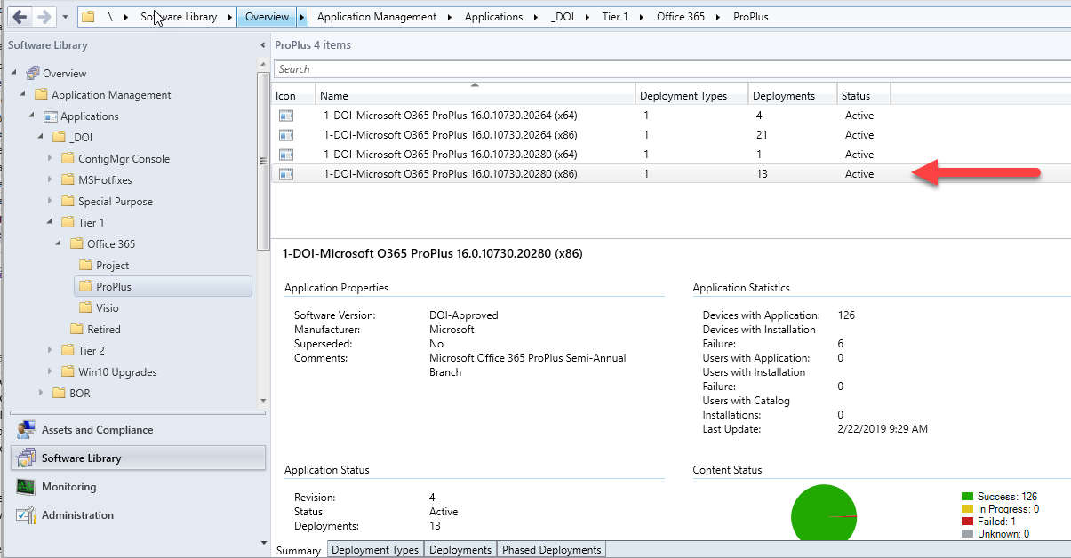
Task: Collapse the Office 365 tree node
Action: pyautogui.click(x=59, y=243)
